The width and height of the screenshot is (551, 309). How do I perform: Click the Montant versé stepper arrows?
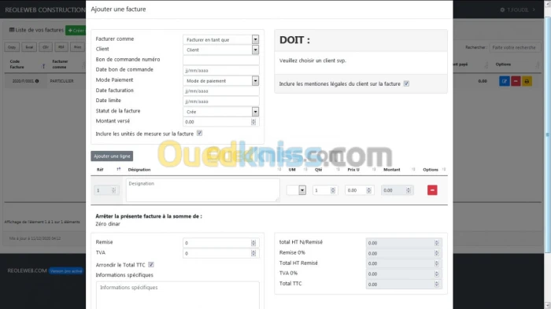pyautogui.click(x=253, y=122)
